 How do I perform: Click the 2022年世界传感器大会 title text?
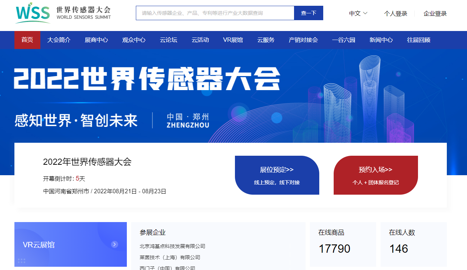[x=87, y=162]
